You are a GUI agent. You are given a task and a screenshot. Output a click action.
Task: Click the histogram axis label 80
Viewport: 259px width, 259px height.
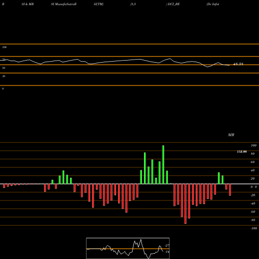(x=253, y=154)
